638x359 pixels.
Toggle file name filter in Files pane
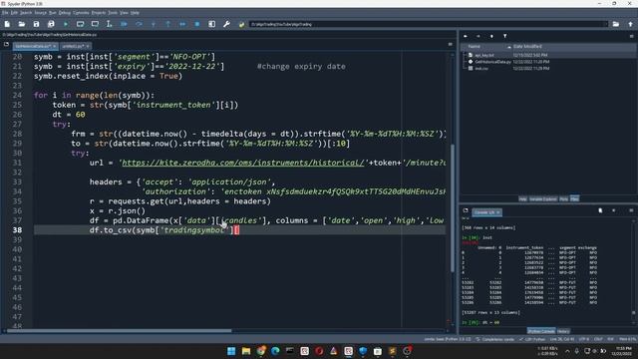click(505, 36)
